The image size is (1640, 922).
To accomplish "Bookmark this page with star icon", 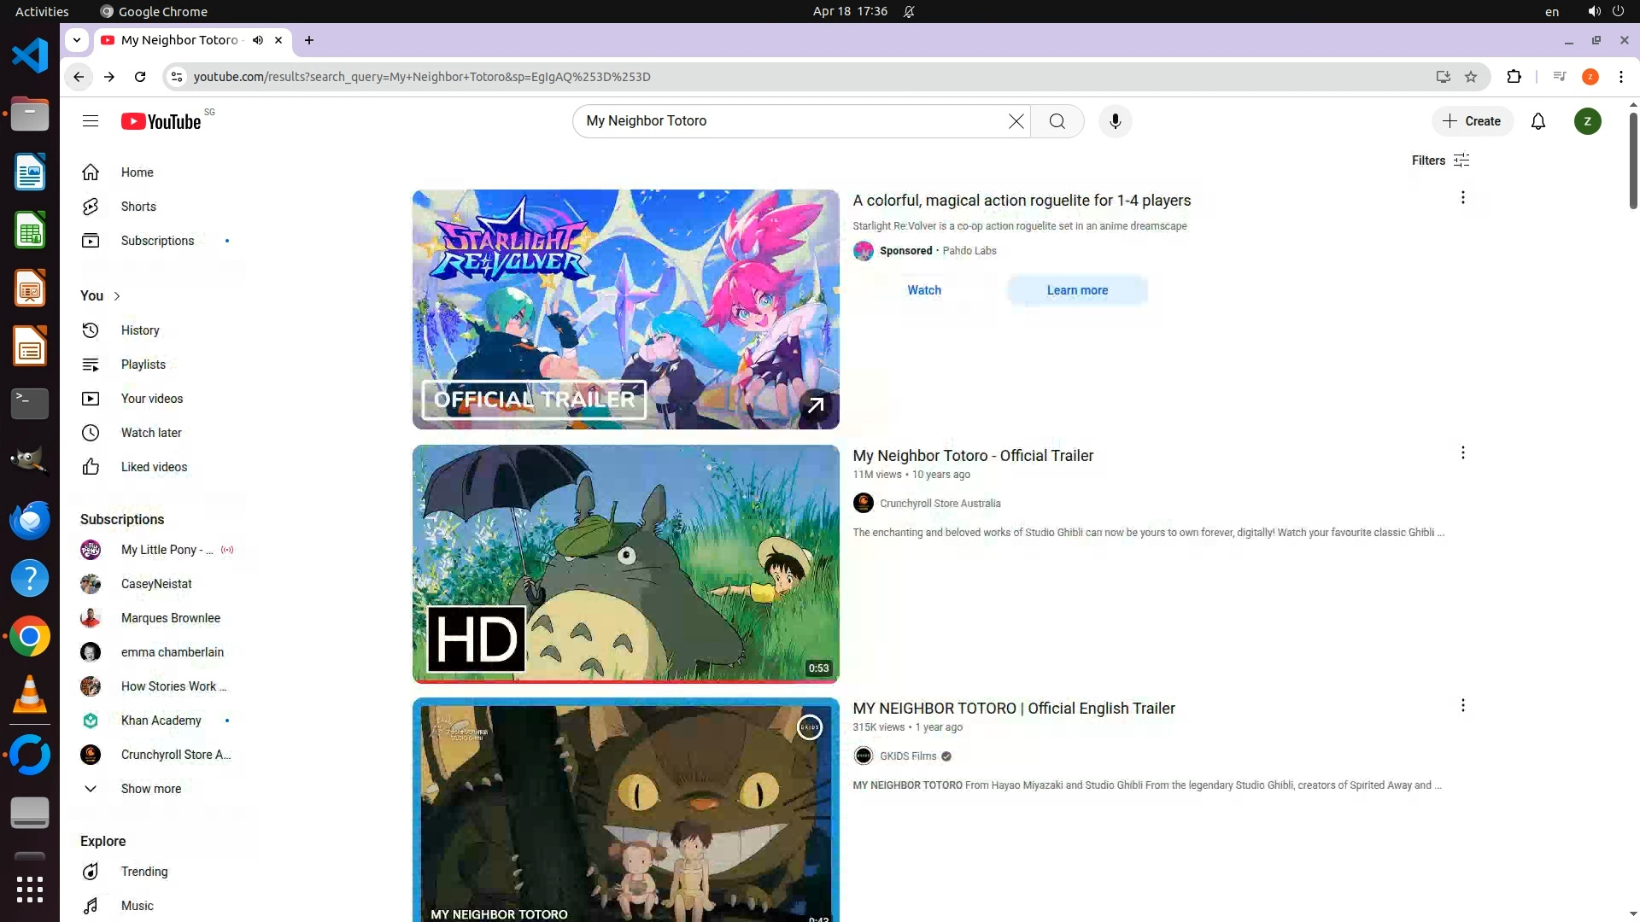I will 1471,77.
